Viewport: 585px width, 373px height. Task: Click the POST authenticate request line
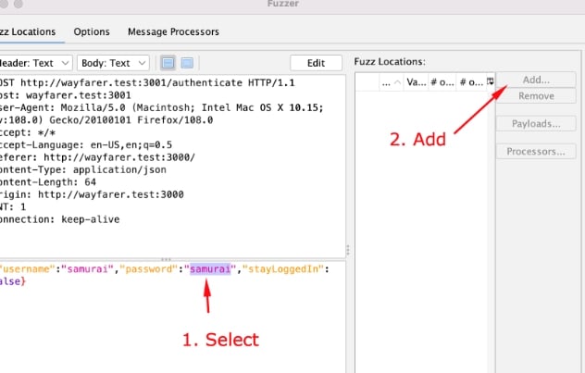point(147,82)
